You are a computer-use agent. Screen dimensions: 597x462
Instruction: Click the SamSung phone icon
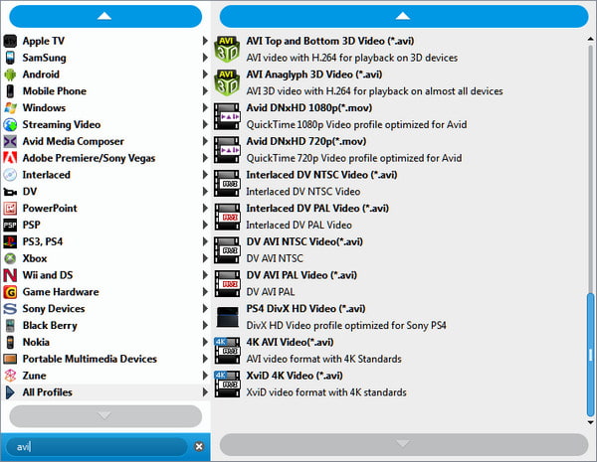click(x=10, y=58)
